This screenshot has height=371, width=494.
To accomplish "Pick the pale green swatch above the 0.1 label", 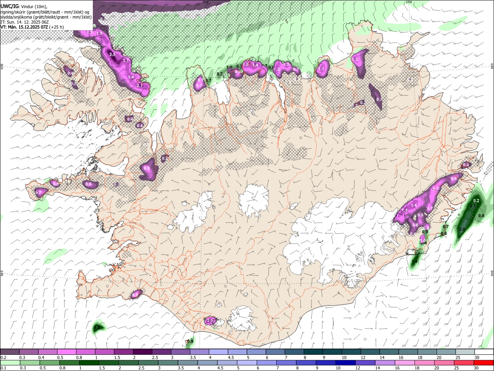I will [10, 362].
